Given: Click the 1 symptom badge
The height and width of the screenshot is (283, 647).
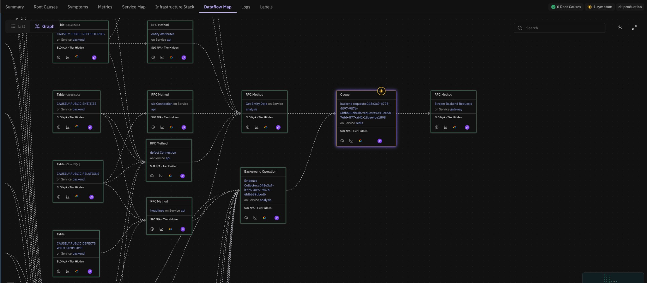Looking at the screenshot, I should click(600, 7).
